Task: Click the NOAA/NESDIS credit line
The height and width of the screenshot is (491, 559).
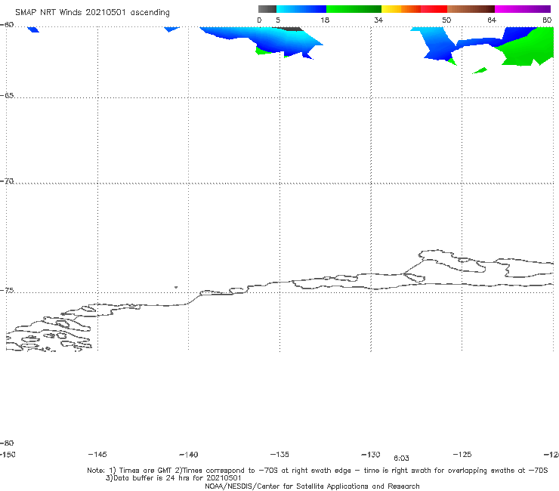Action: 312,486
